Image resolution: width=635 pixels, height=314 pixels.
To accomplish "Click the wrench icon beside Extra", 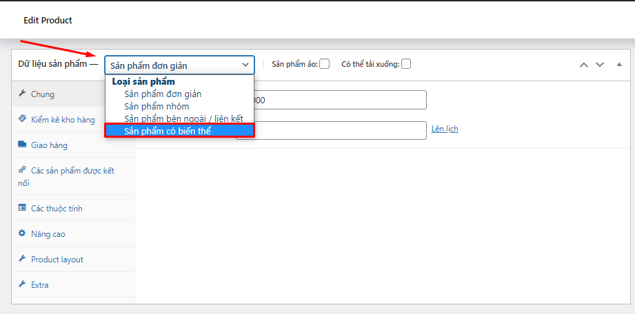I will (x=22, y=284).
